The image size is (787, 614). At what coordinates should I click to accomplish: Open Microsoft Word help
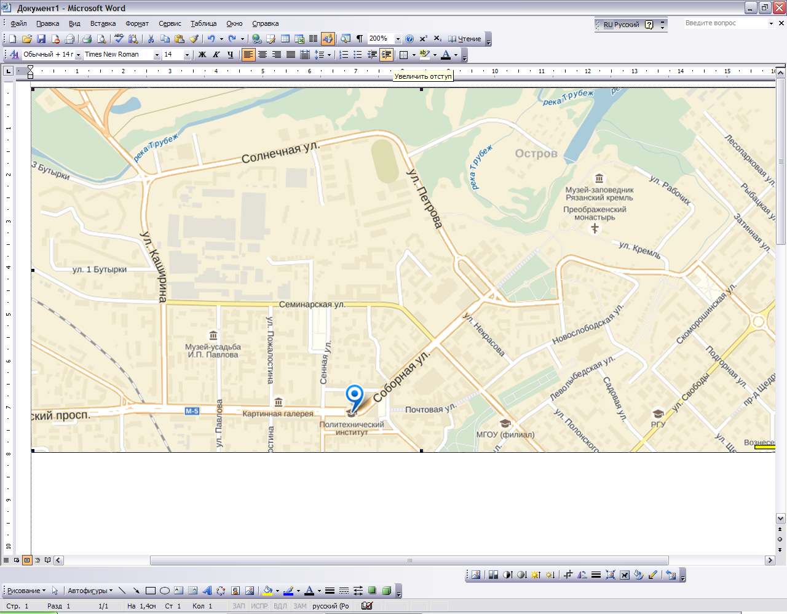click(x=409, y=39)
